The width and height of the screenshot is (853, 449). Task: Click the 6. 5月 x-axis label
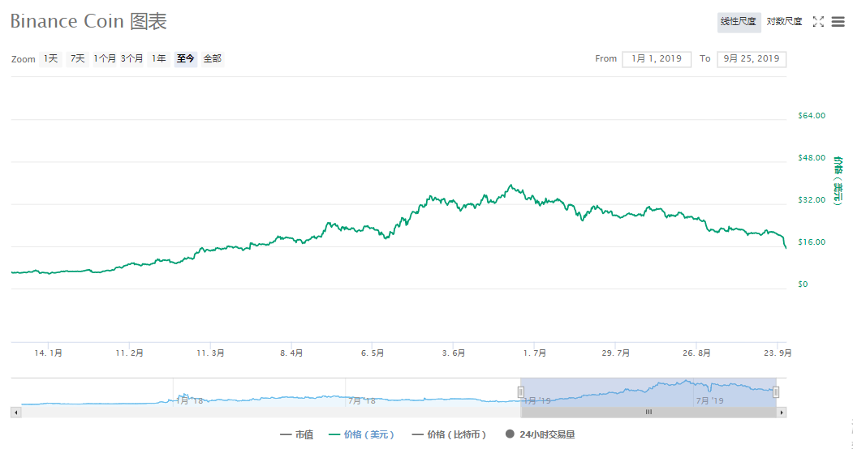coord(373,353)
